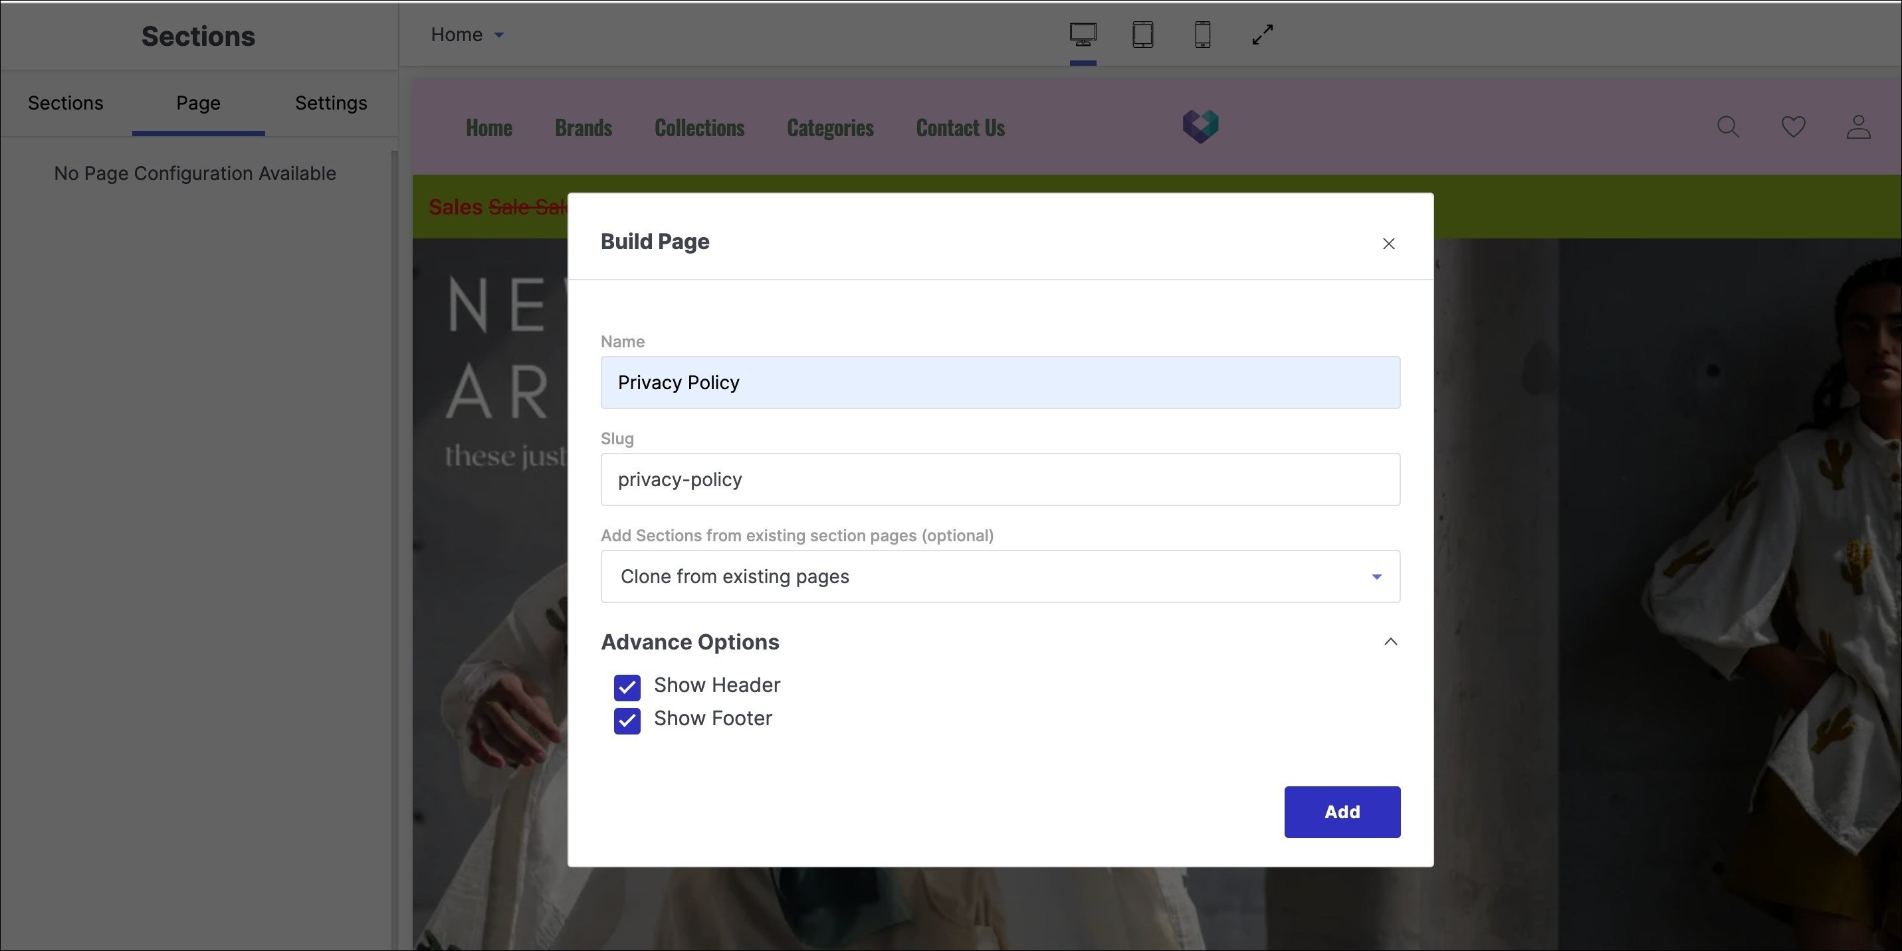This screenshot has width=1902, height=951.
Task: Focus the Slug input field
Action: point(1000,479)
